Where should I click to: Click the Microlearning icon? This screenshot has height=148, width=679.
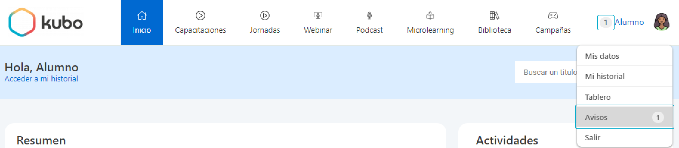pyautogui.click(x=430, y=15)
